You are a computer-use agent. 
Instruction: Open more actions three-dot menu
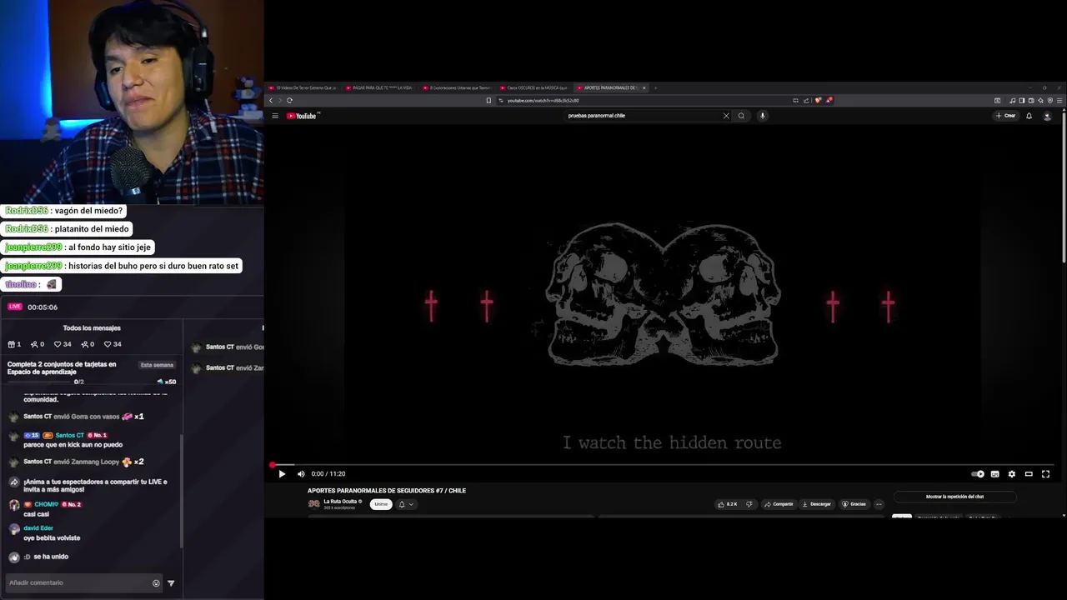[x=879, y=504]
